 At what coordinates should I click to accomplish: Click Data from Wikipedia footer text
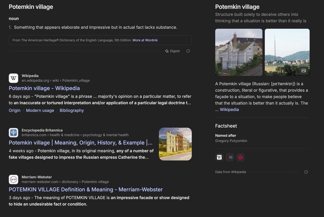point(231,172)
